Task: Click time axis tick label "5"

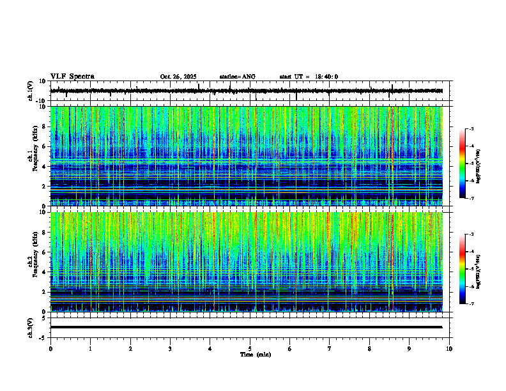Action: pos(250,349)
